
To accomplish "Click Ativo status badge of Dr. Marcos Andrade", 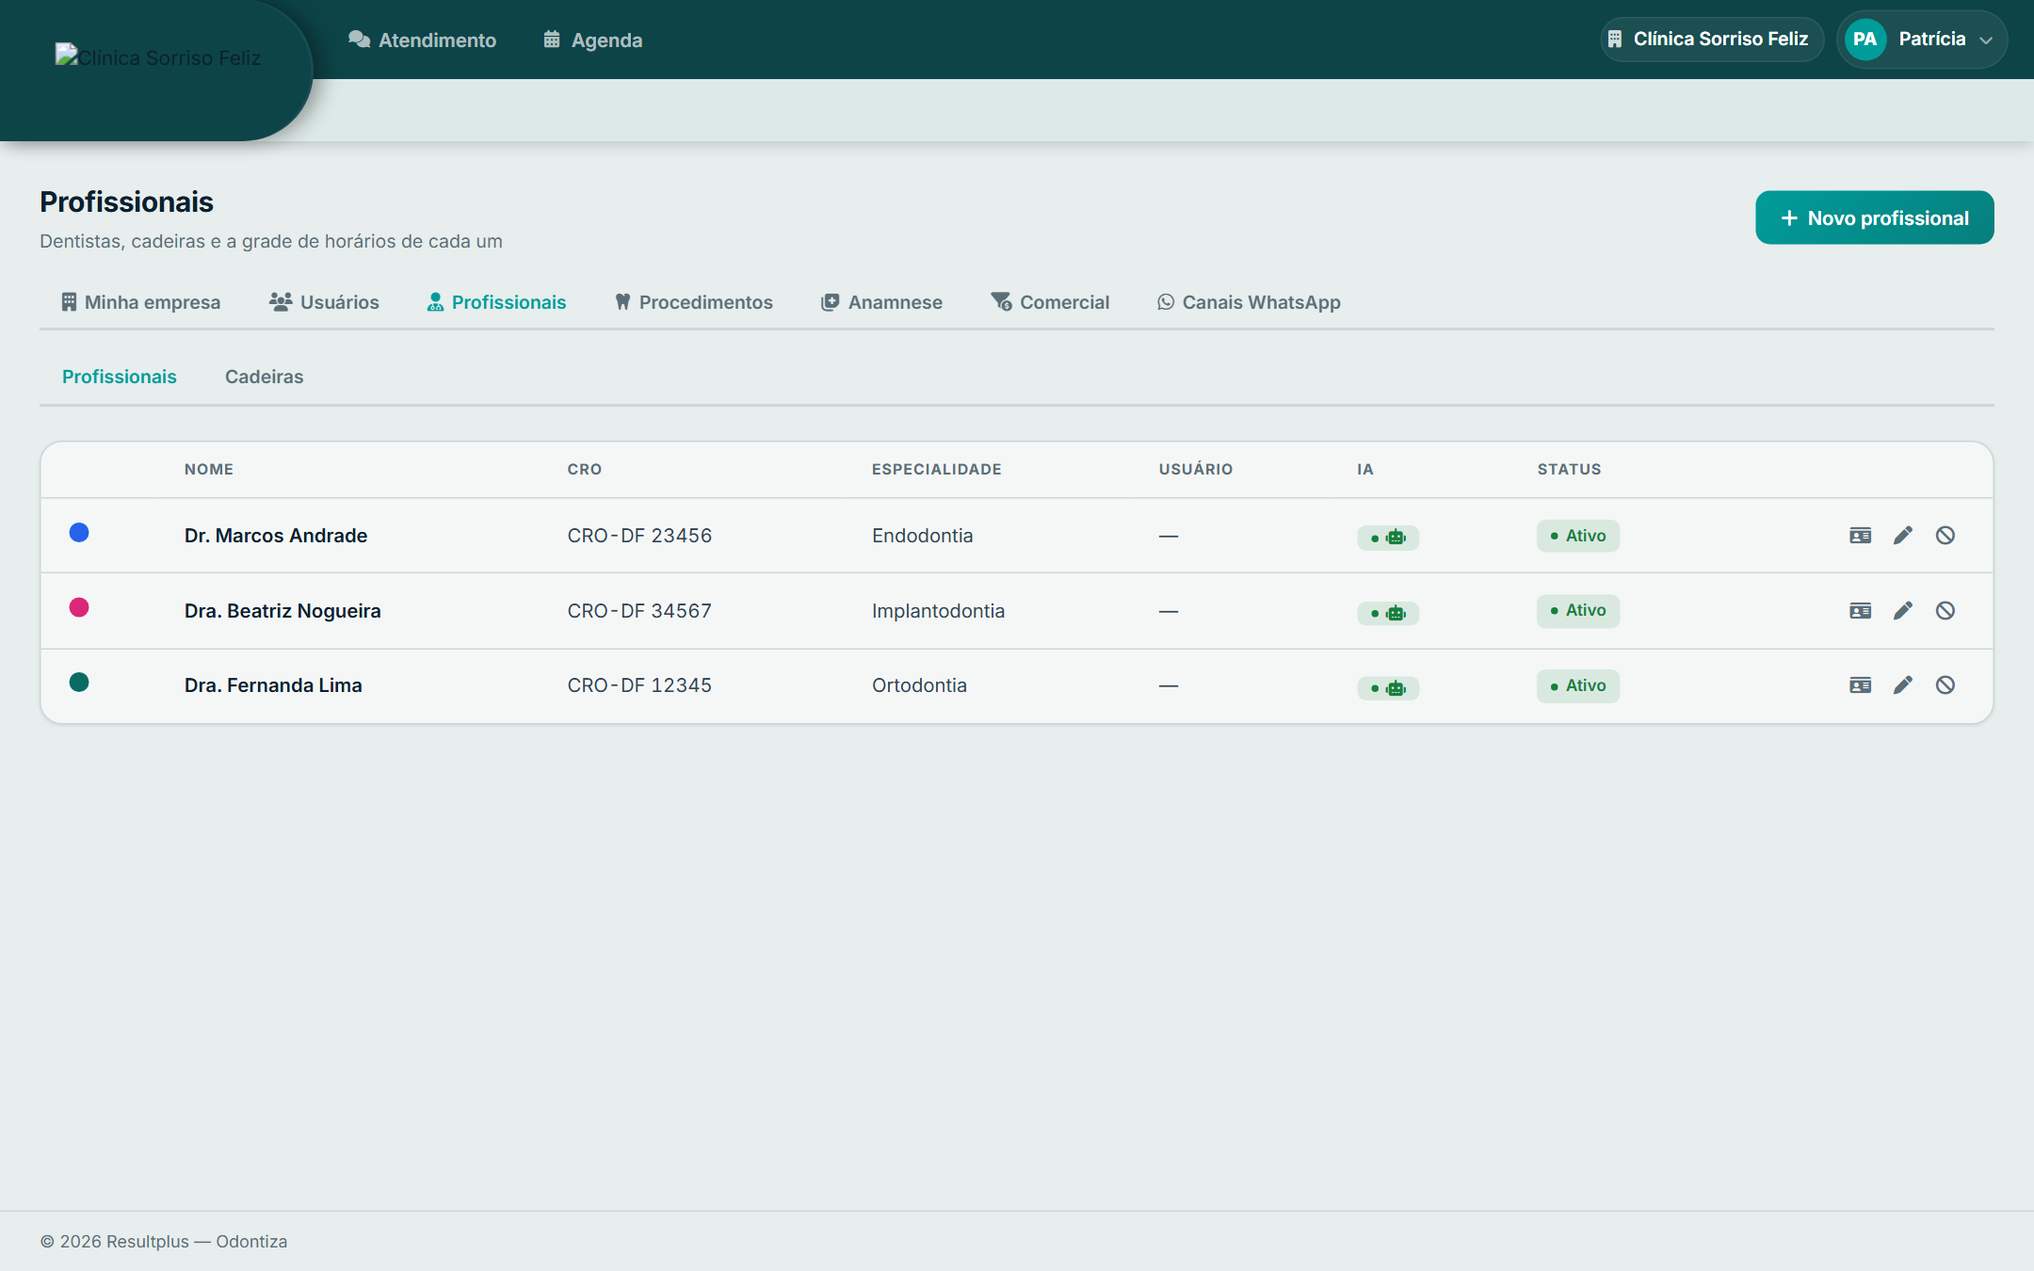I will point(1578,536).
